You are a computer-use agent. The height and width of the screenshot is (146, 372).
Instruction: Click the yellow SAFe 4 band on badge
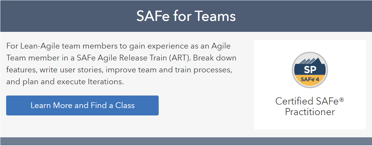click(x=310, y=80)
